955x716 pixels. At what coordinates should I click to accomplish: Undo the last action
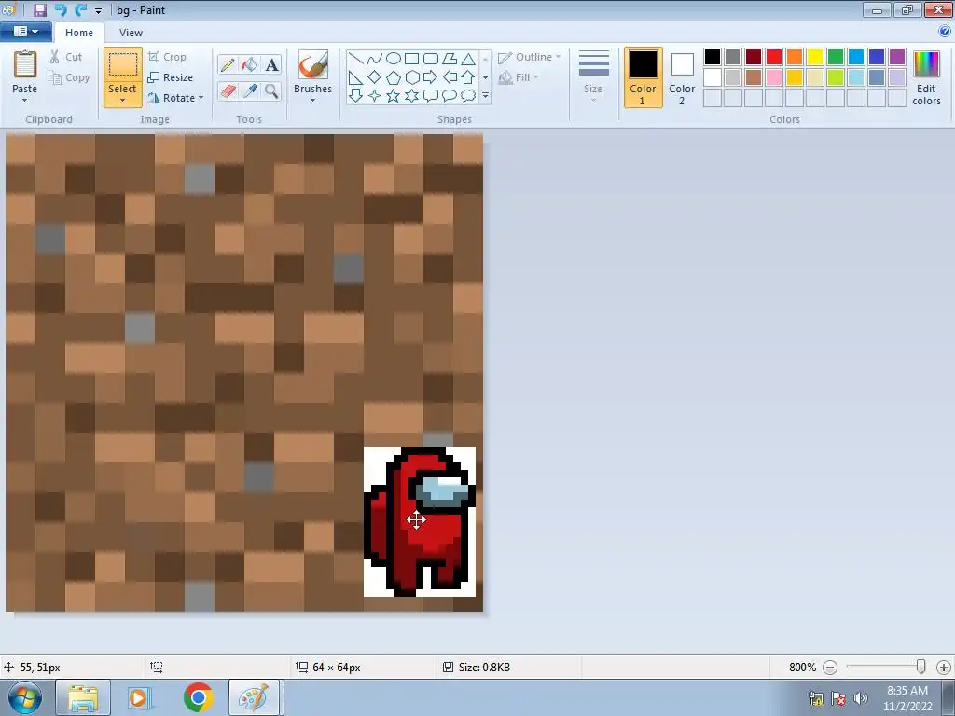tap(61, 9)
